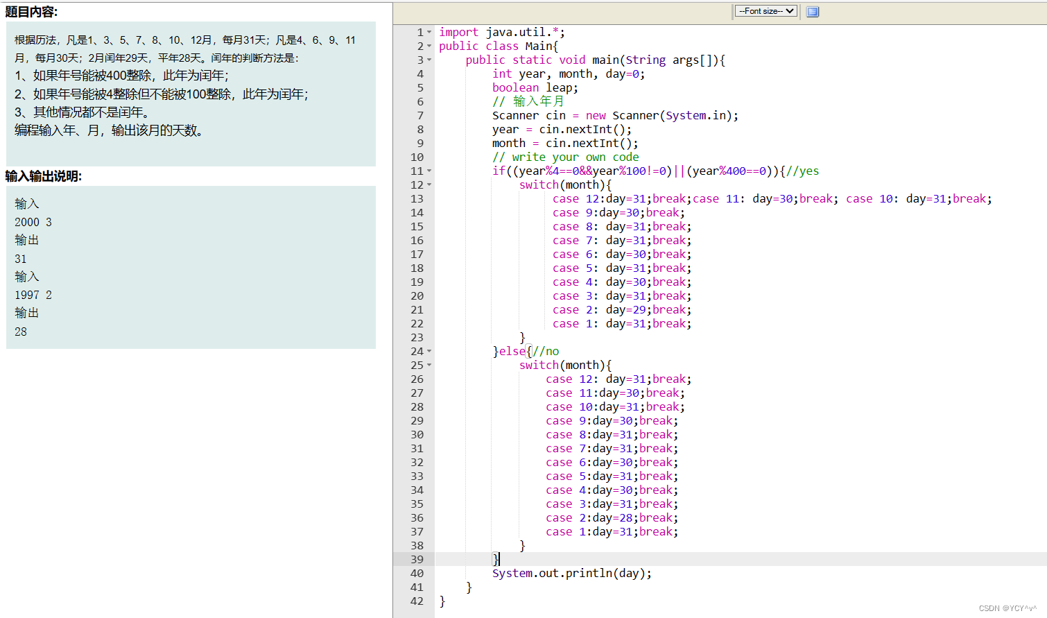
Task: Click 'case 12: day=31;break;' on line 26
Action: [618, 379]
